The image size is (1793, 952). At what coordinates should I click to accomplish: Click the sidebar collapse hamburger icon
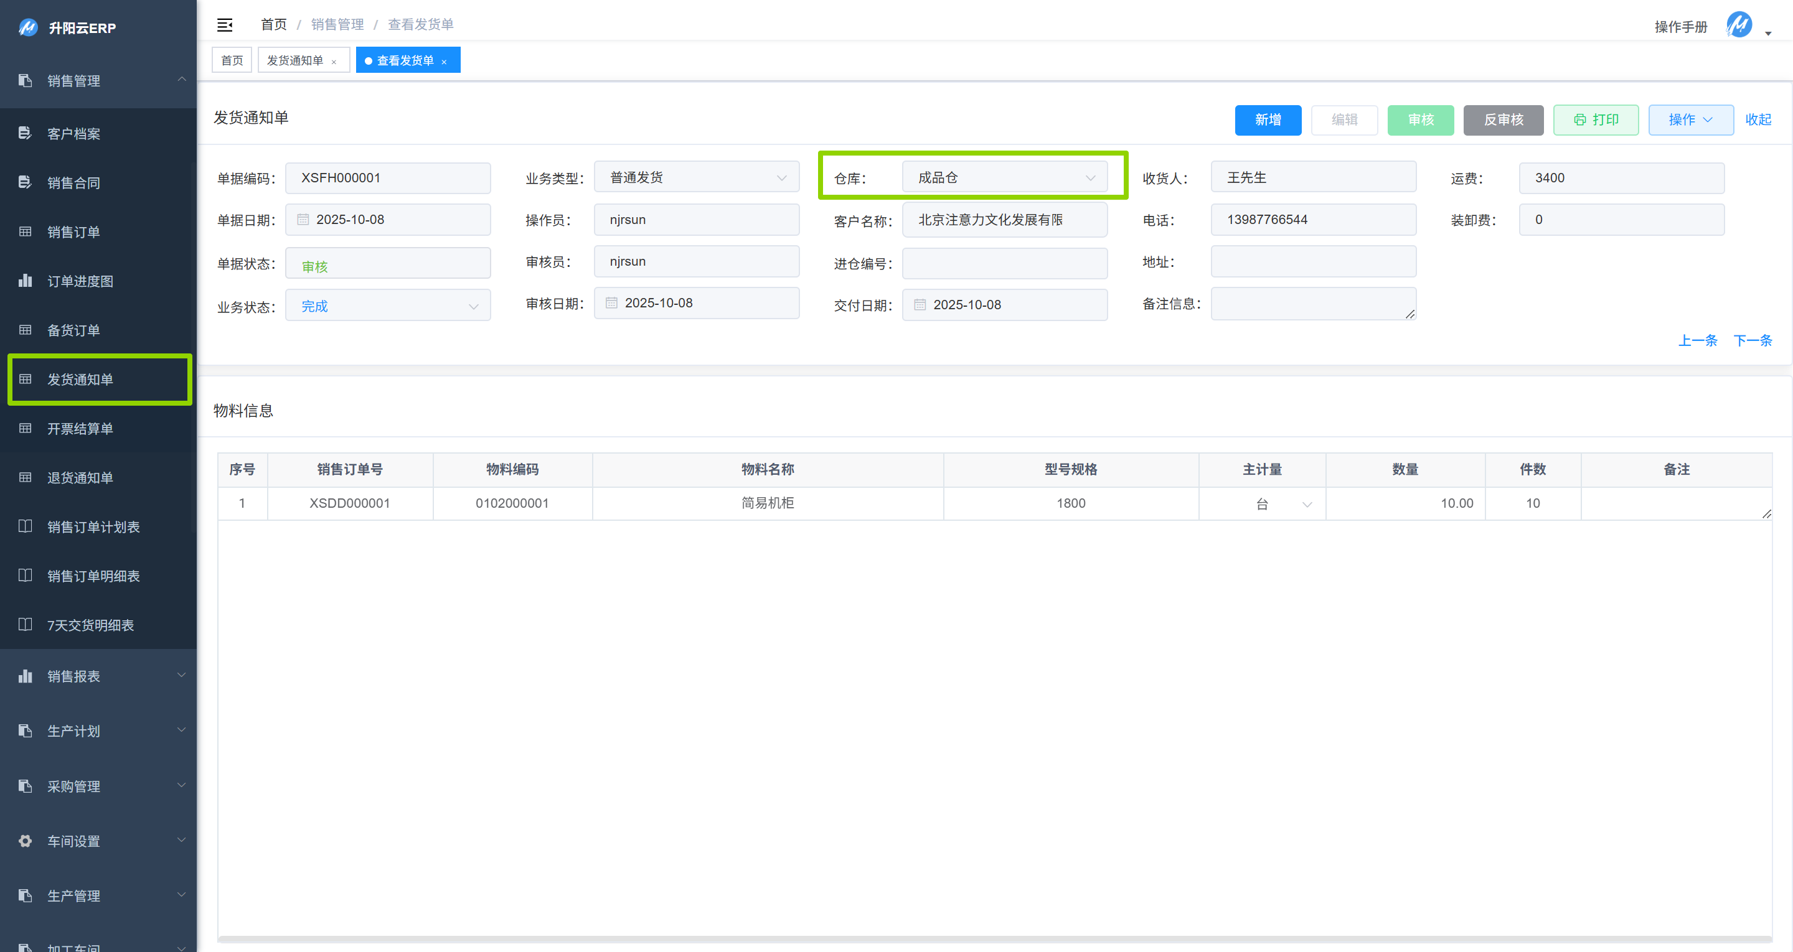click(x=224, y=25)
